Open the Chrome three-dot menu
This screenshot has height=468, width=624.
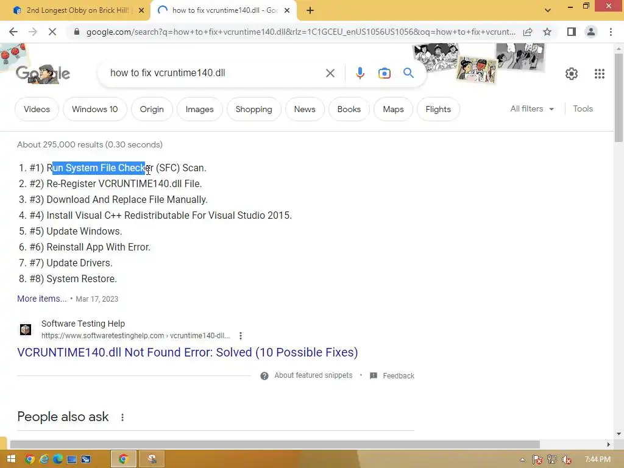[611, 32]
